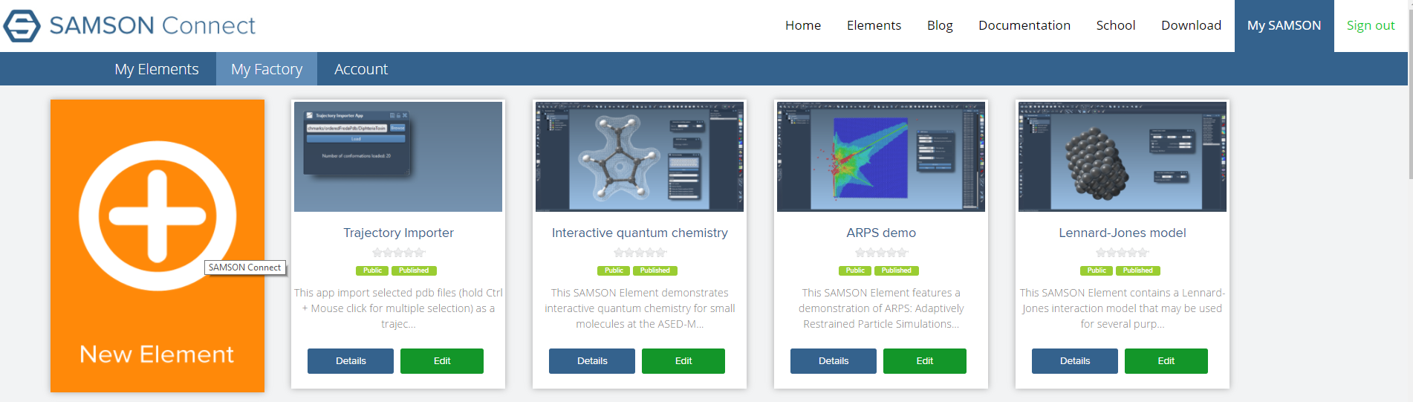Rate Trajectory Importer using its star rating
Image resolution: width=1413 pixels, height=402 pixels.
pos(398,253)
